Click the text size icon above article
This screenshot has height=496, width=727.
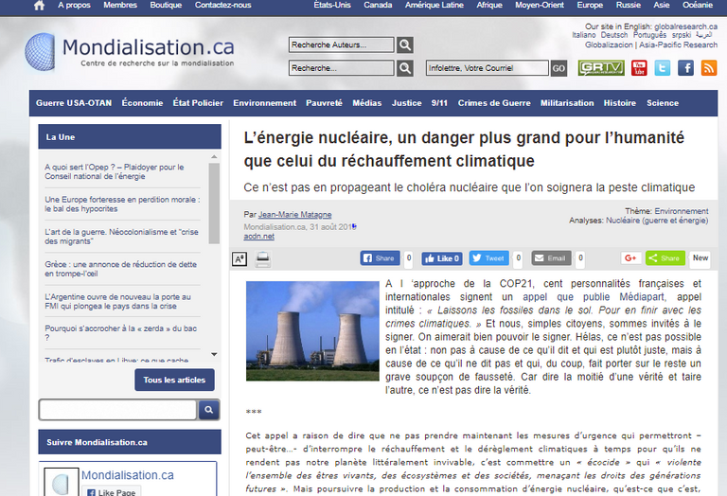pos(239,258)
